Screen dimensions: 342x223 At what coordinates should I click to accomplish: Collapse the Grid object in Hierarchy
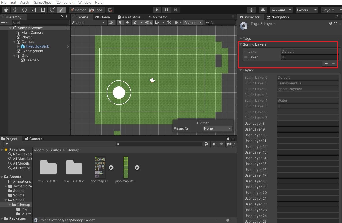[14, 56]
